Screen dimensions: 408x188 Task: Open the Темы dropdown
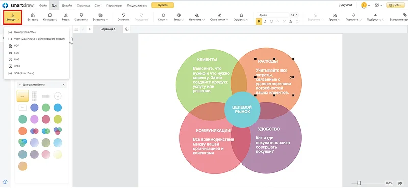[178, 17]
